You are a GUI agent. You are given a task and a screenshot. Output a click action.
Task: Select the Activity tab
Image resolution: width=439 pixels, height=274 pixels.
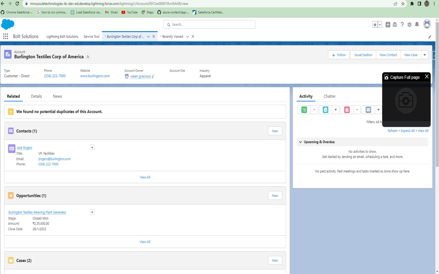pyautogui.click(x=306, y=96)
